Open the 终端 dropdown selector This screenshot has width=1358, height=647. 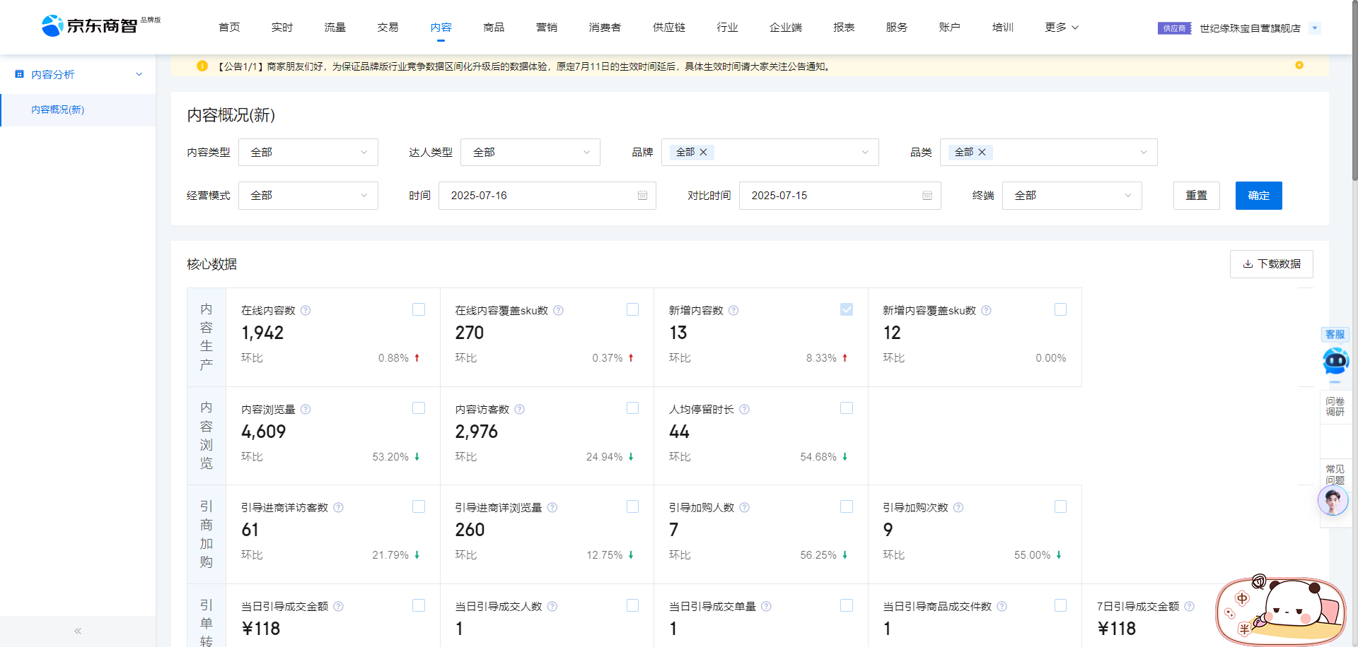[x=1072, y=196]
